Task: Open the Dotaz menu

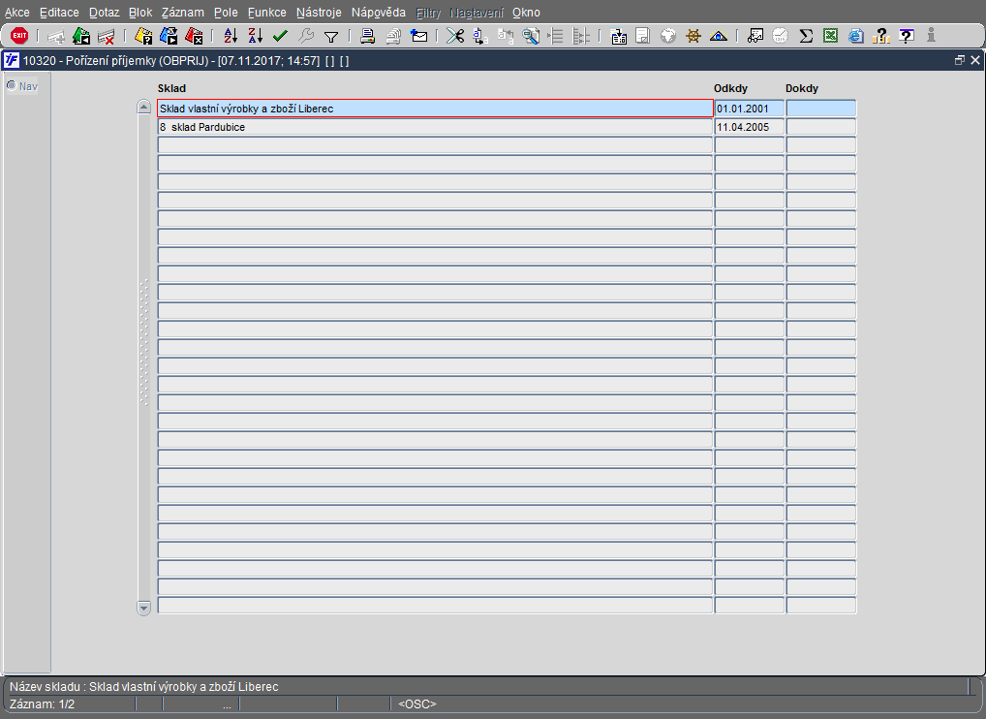Action: pos(104,13)
